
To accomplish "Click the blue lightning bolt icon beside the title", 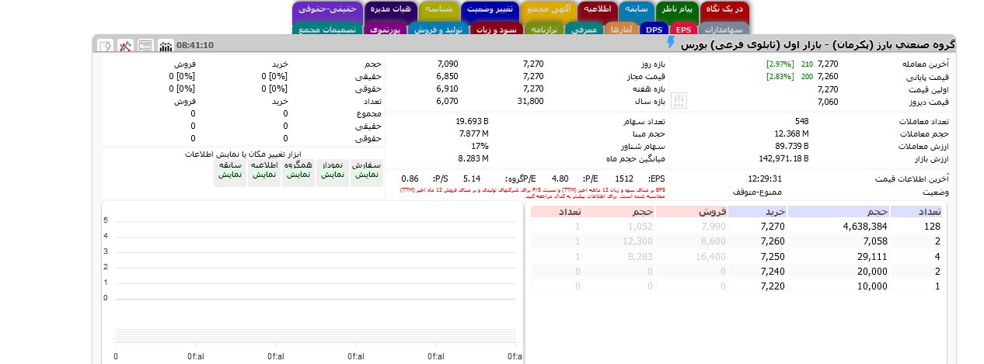I will point(672,43).
